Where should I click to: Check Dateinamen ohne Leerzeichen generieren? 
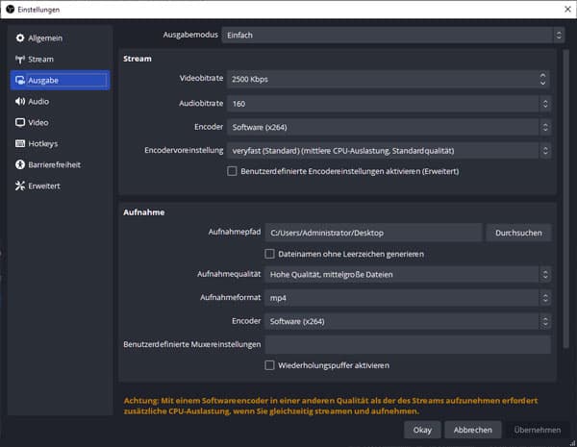point(270,254)
